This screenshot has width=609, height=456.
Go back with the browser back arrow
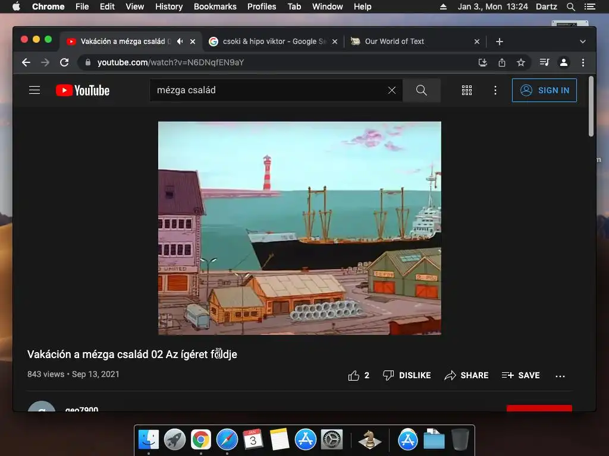26,62
